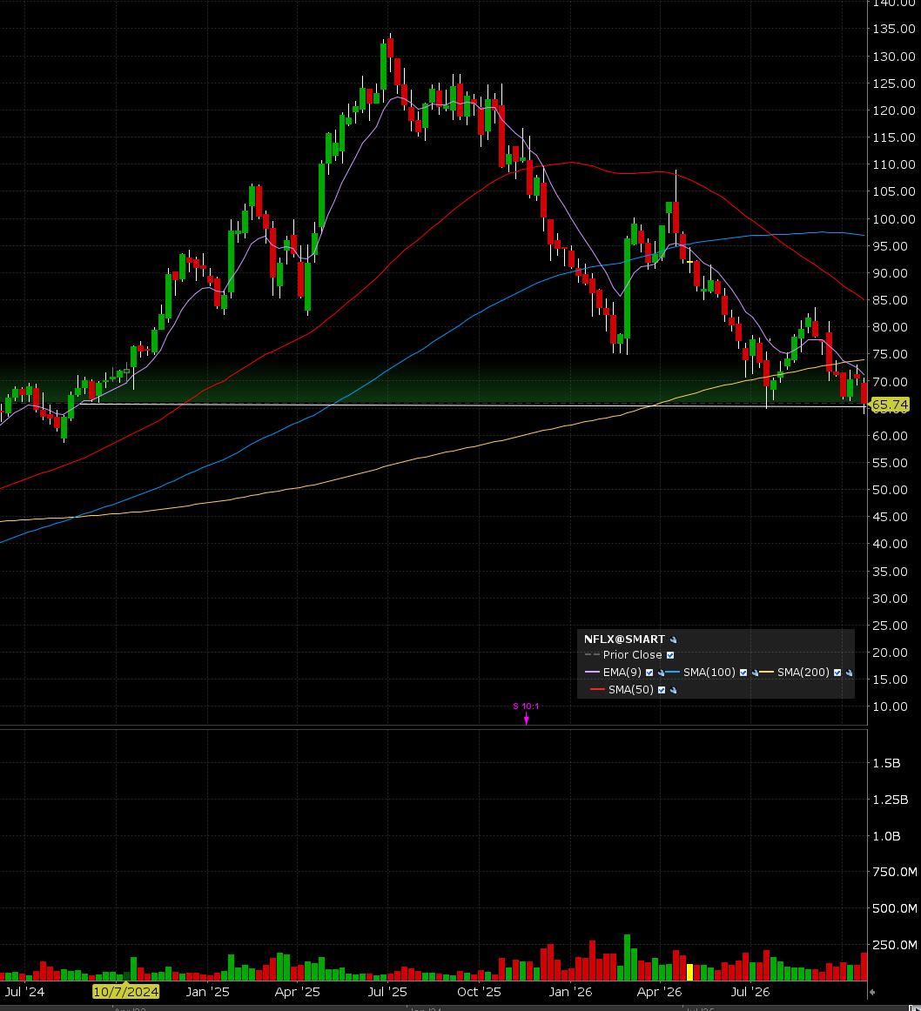The height and width of the screenshot is (1011, 921).
Task: Click the 100.00 price axis label
Action: pos(894,219)
